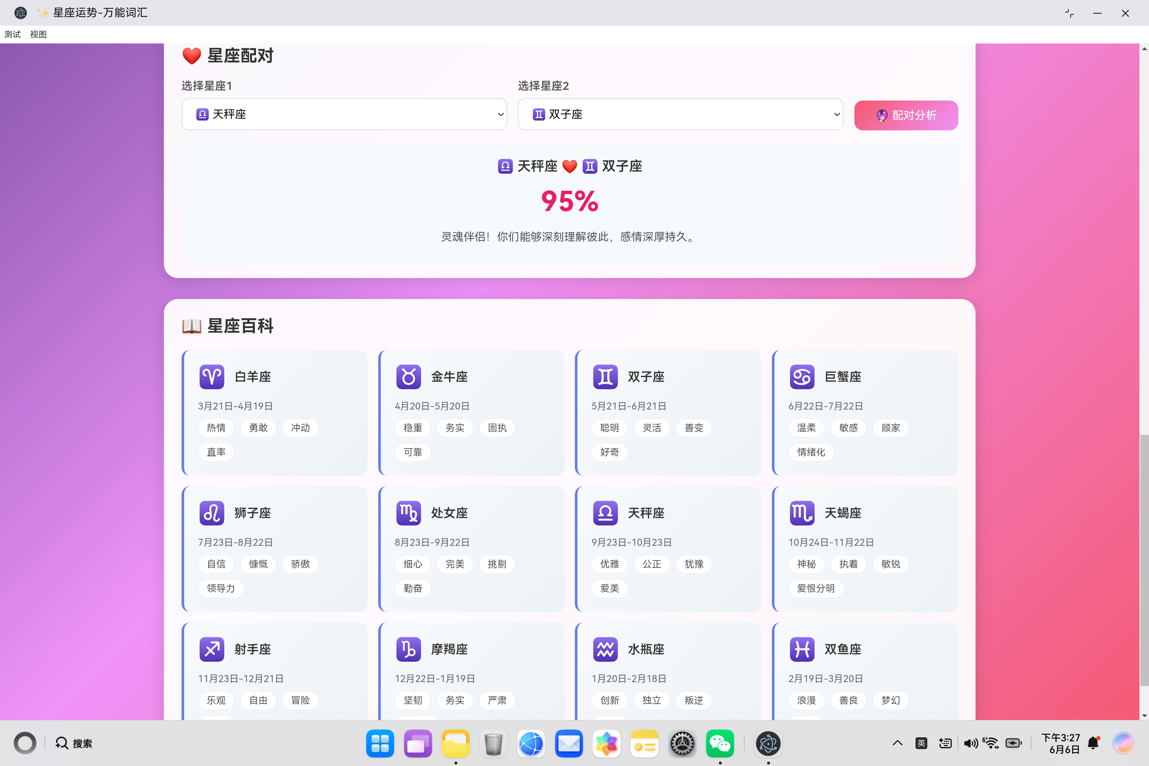Viewport: 1149px width, 766px height.
Task: Click the 叛逆 tag on Aquarius card
Action: click(x=694, y=700)
